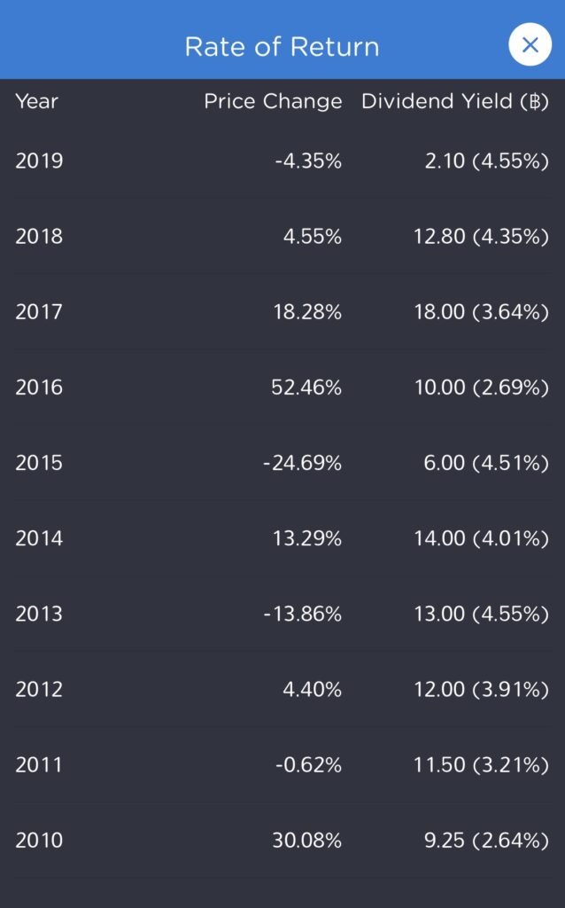565x908 pixels.
Task: Select the 2013 year label
Action: tap(39, 614)
